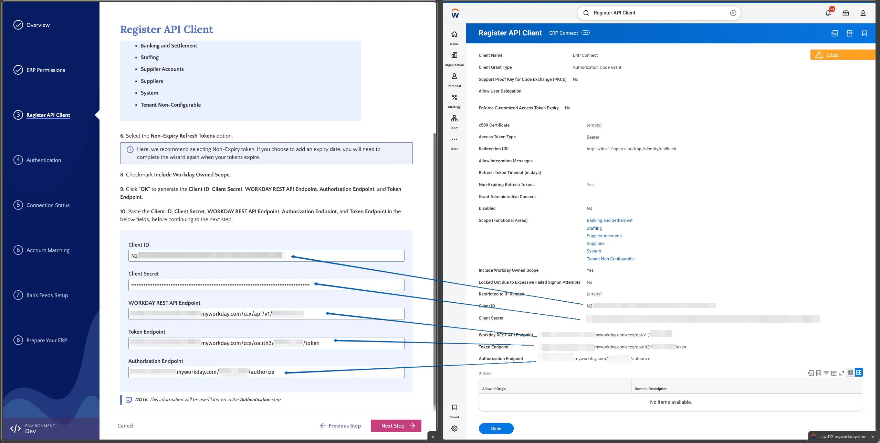The image size is (880, 443).
Task: Focus the wizard Authorization Endpoint field
Action: 266,372
